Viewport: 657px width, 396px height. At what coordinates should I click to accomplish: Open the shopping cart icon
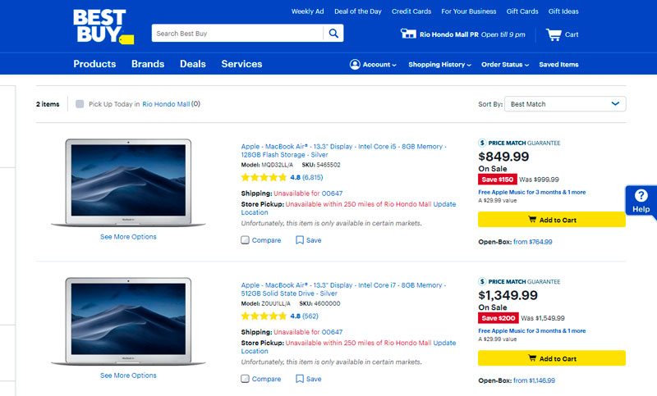[x=554, y=34]
